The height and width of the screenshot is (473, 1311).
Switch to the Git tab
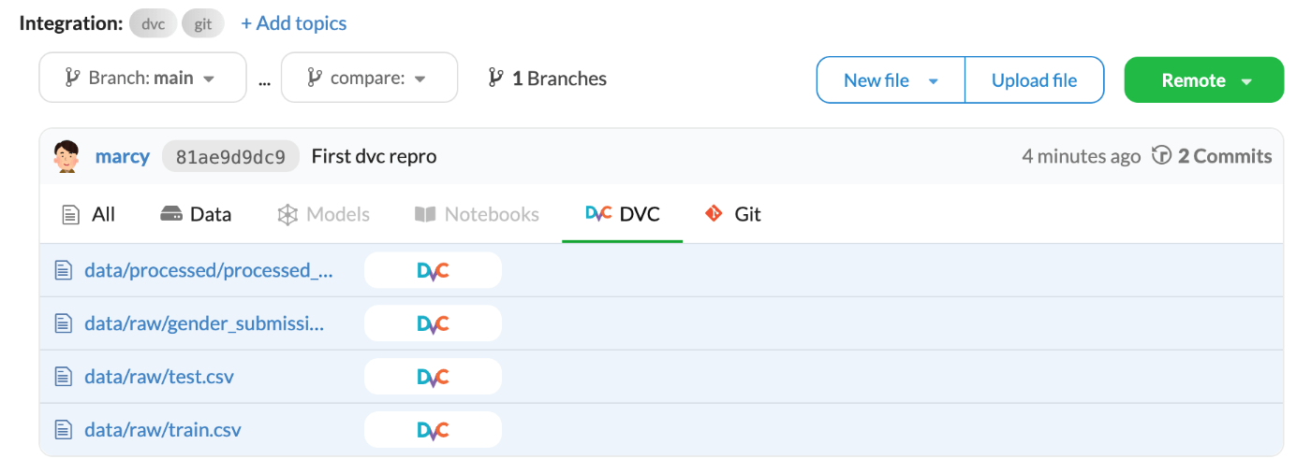[x=733, y=214]
